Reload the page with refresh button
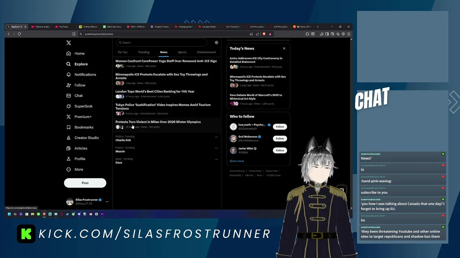This screenshot has width=460, height=258. (x=19, y=34)
